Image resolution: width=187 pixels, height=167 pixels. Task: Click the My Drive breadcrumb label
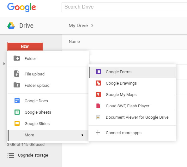(78, 26)
